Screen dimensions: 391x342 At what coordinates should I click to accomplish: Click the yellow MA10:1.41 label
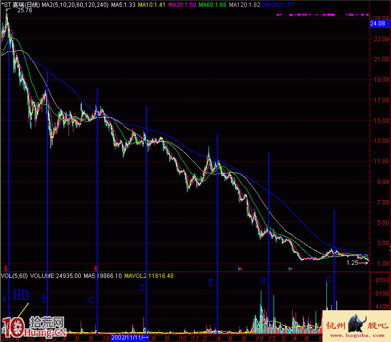tap(152, 5)
